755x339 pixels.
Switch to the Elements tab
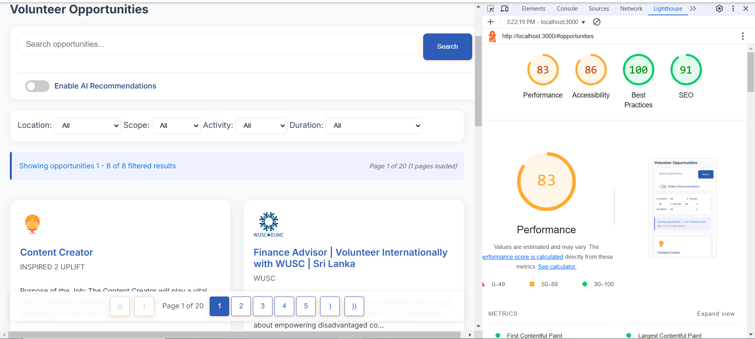[x=533, y=9]
